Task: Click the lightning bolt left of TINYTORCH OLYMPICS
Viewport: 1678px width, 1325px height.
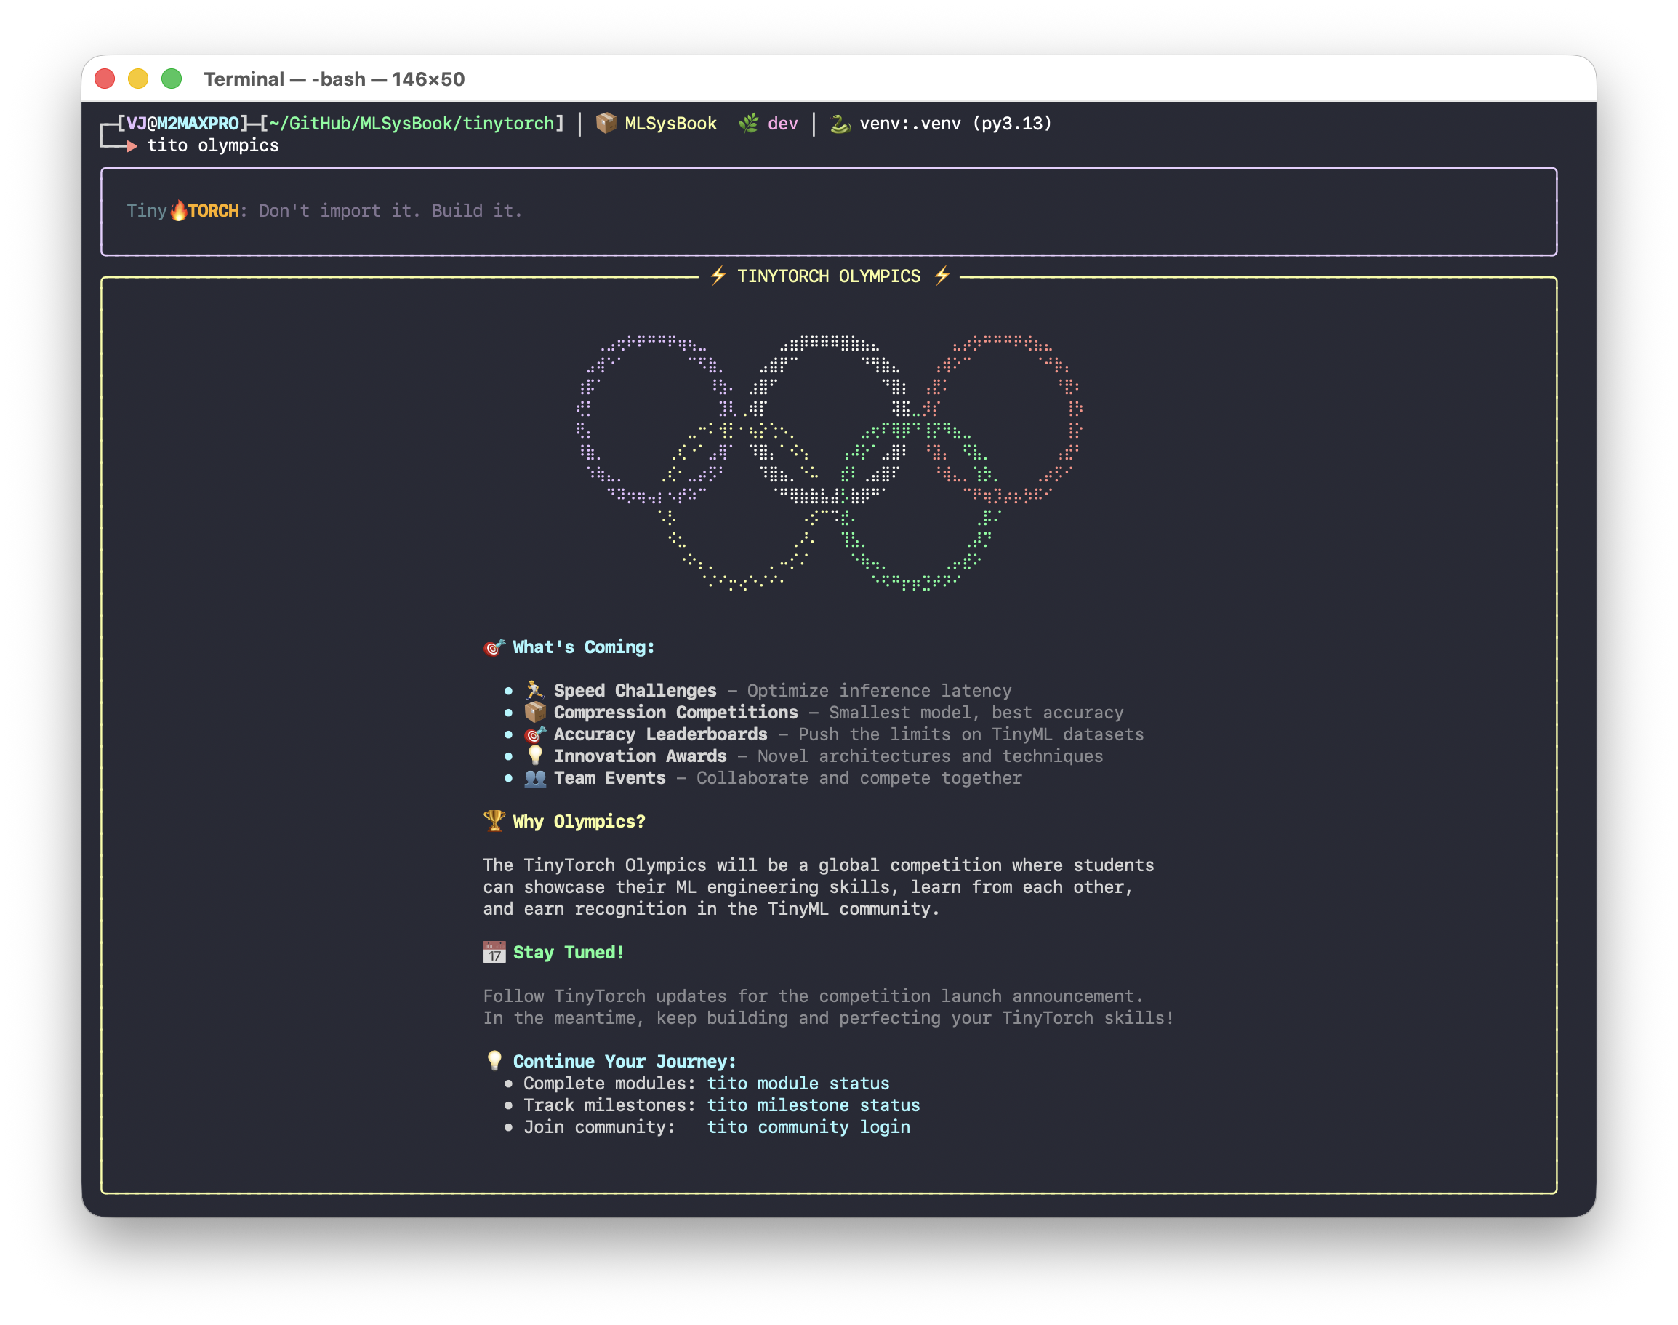Action: pos(718,276)
